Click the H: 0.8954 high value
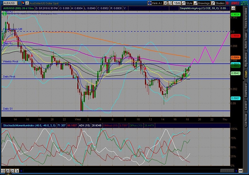The height and width of the screenshot is (175, 249). 77,8
